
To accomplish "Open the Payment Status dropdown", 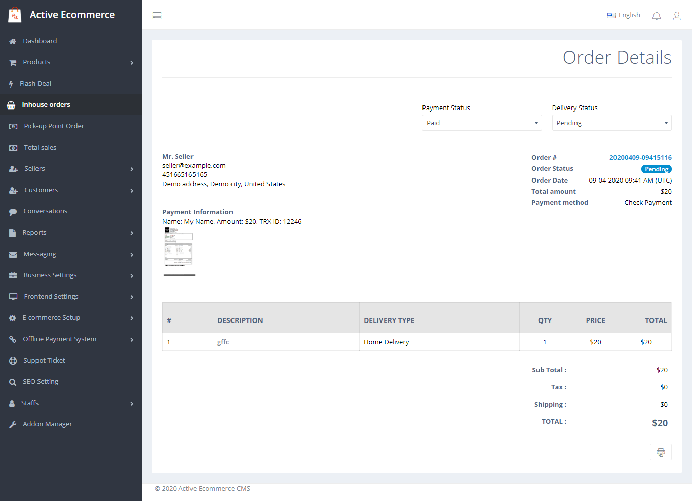I will click(481, 123).
